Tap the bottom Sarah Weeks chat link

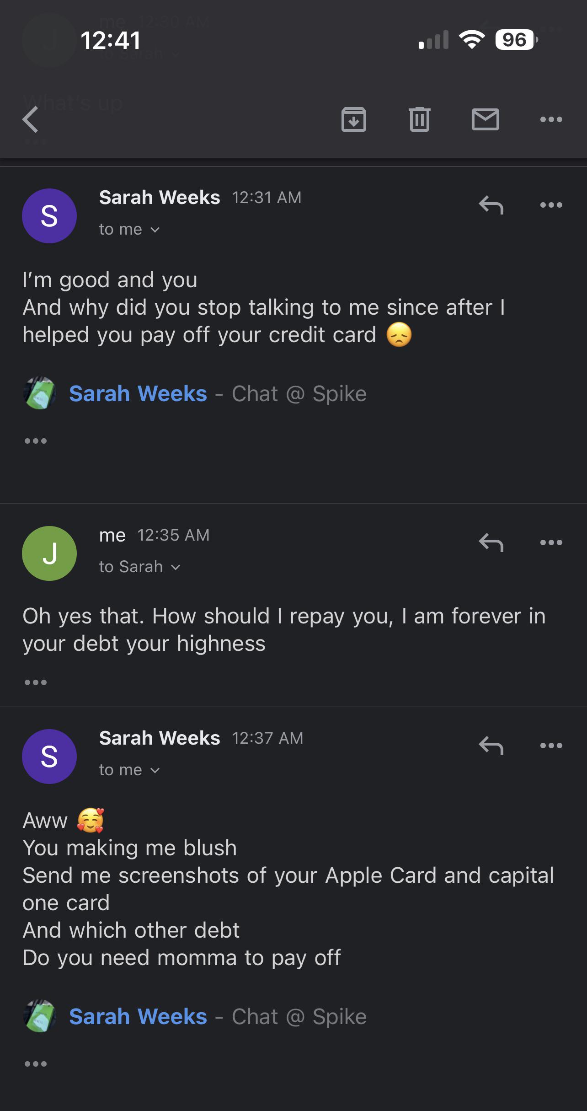136,1016
